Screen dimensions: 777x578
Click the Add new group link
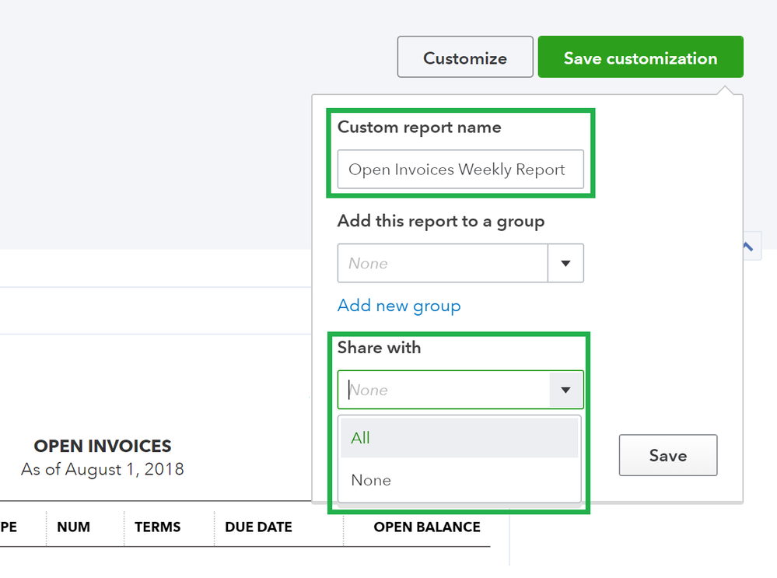[399, 306]
